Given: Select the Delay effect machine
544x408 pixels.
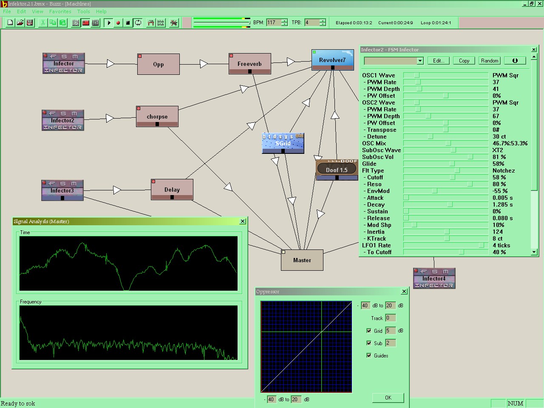Looking at the screenshot, I should point(172,190).
